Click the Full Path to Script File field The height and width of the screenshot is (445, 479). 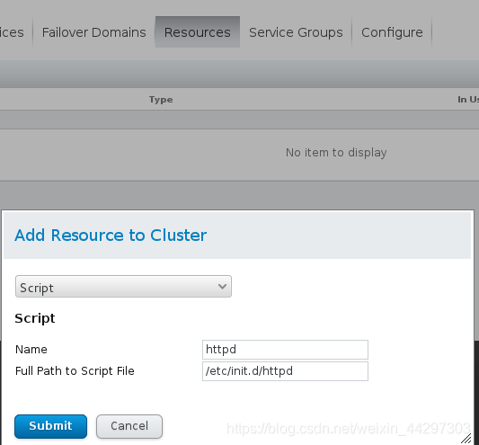(x=285, y=371)
